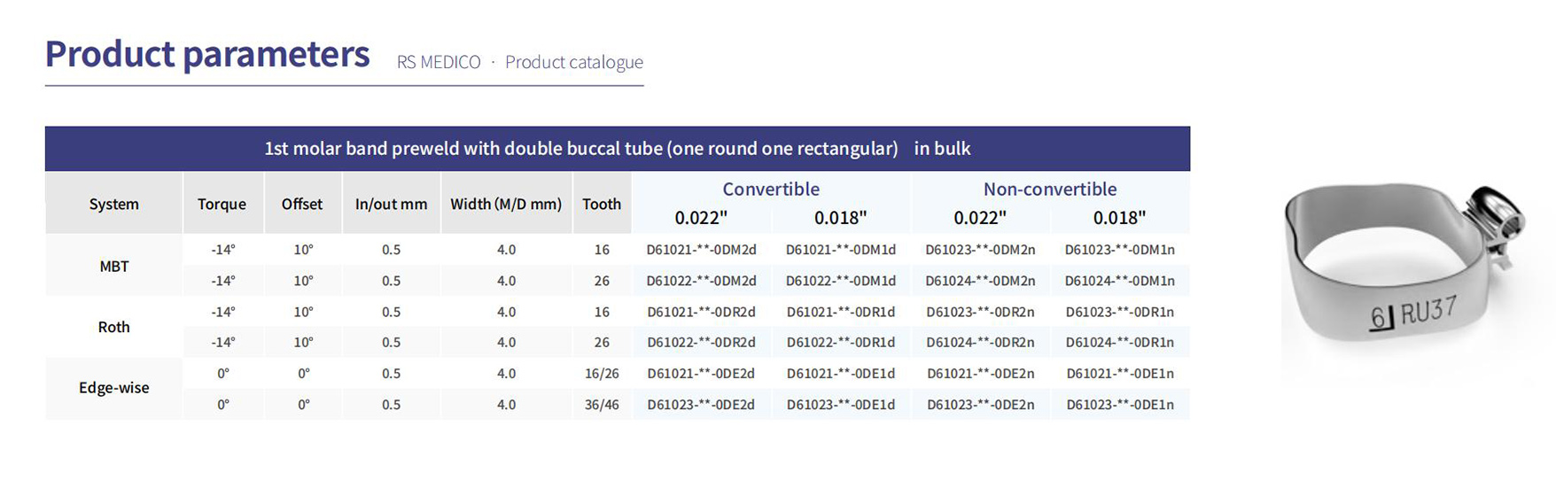Click torque "0°" in the D61021-**-0DE2d row

coord(222,374)
